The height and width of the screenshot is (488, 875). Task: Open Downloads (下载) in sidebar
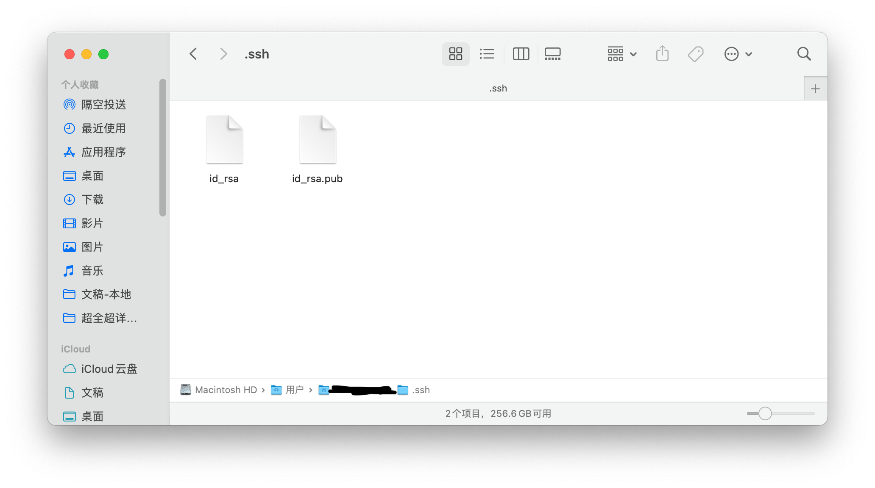92,200
